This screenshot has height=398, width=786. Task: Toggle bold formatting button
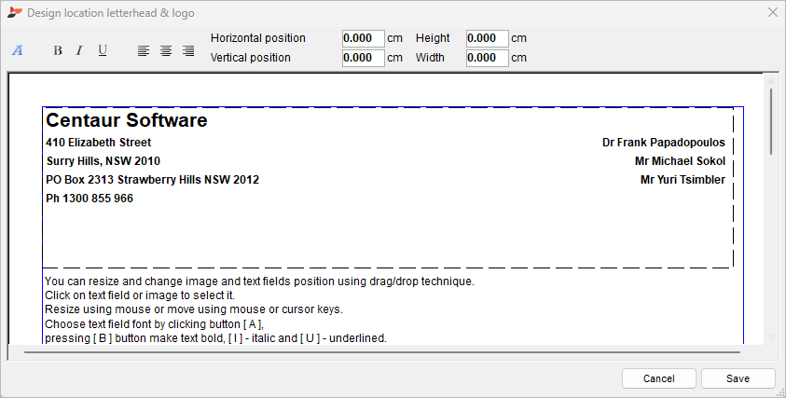point(58,50)
